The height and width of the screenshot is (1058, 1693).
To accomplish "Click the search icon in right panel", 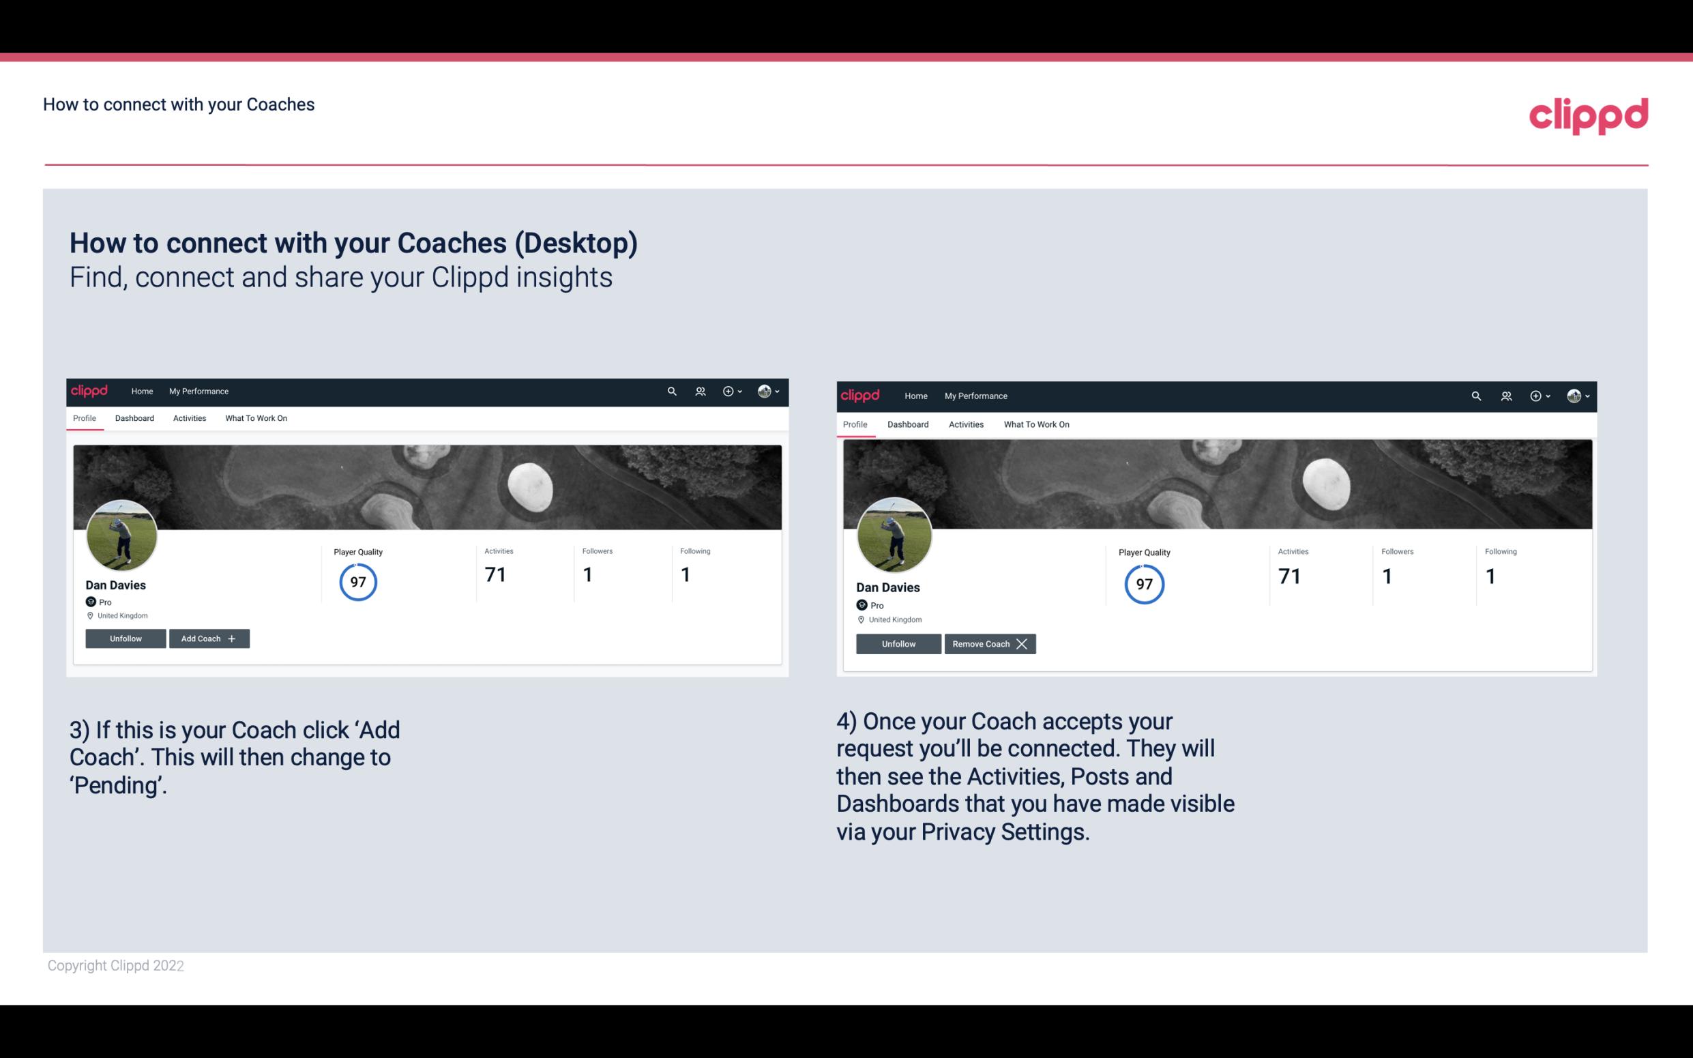I will [x=1476, y=395].
